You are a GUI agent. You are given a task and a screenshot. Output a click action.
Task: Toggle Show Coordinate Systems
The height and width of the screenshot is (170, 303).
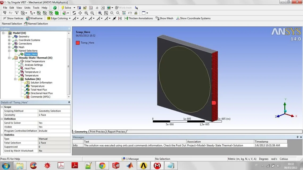coord(193,18)
